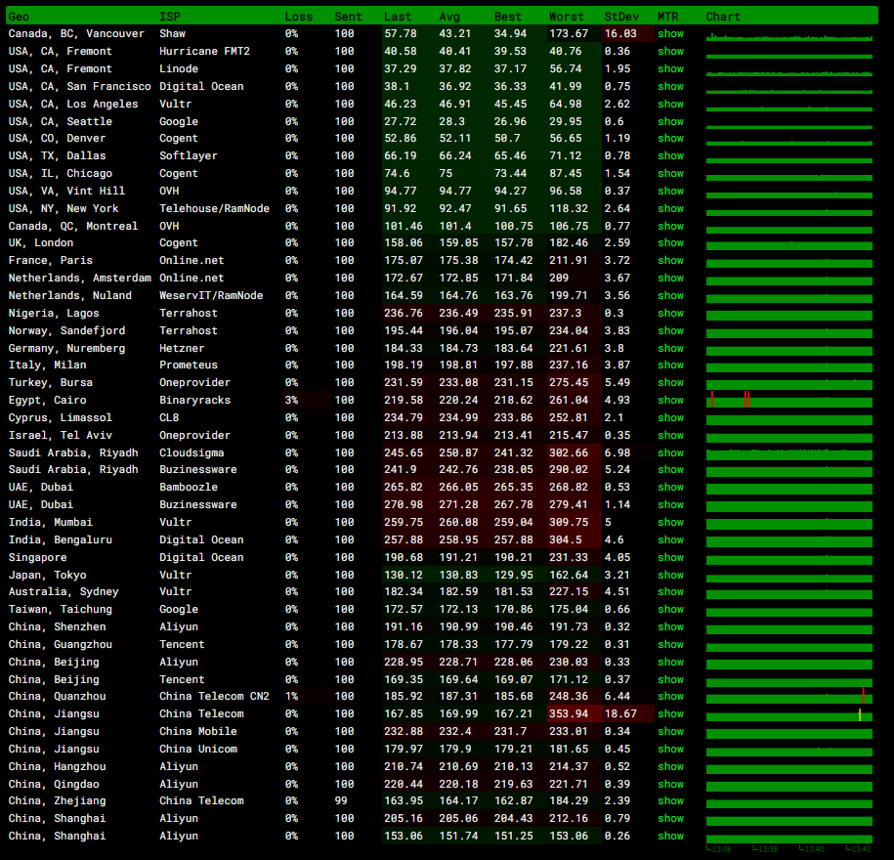Screen dimensions: 894x860
Task: Click show link for Egypt, Cairo Binaryracks
Action: [670, 401]
